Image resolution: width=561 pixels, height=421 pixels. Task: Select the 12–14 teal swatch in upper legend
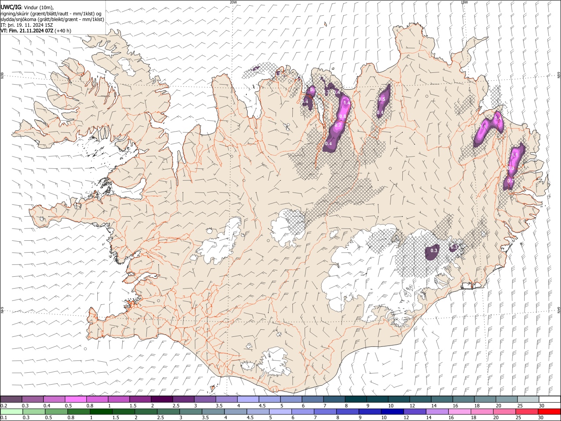pos(420,399)
